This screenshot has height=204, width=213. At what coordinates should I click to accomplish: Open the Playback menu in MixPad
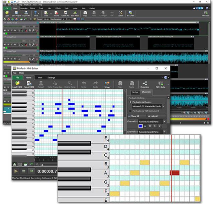[27, 5]
